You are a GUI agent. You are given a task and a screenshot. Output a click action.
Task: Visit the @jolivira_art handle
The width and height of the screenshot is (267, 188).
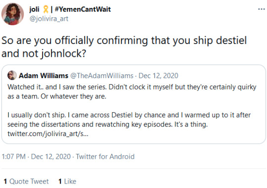click(49, 19)
